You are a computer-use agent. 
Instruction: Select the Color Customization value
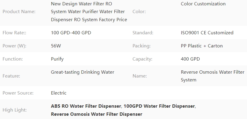[x=203, y=4]
